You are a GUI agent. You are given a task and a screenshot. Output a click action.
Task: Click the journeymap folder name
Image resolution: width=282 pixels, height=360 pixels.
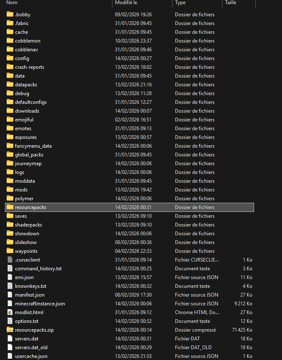(x=28, y=164)
